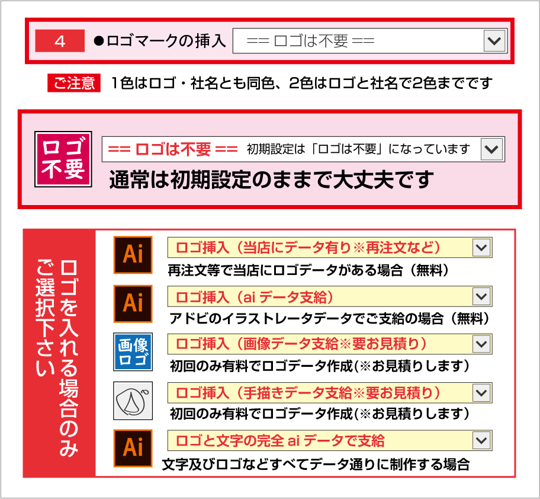Screen dimensions: 540x499
Task: Click the red number 4 step badge
Action: click(x=60, y=41)
